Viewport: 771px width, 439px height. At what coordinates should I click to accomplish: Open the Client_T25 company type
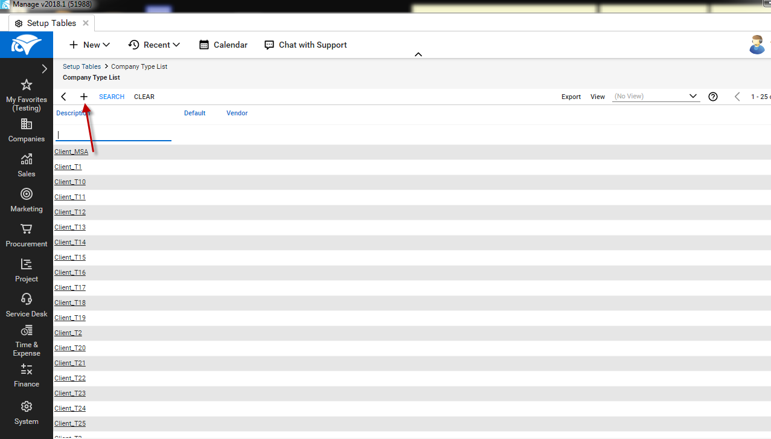(x=70, y=423)
